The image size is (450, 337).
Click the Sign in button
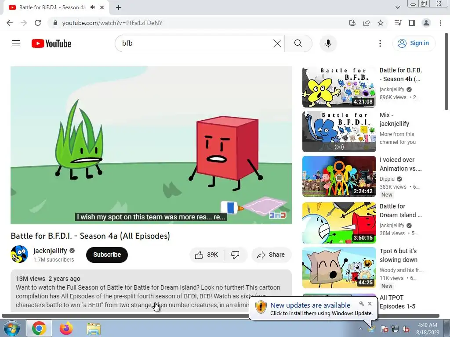coord(414,43)
